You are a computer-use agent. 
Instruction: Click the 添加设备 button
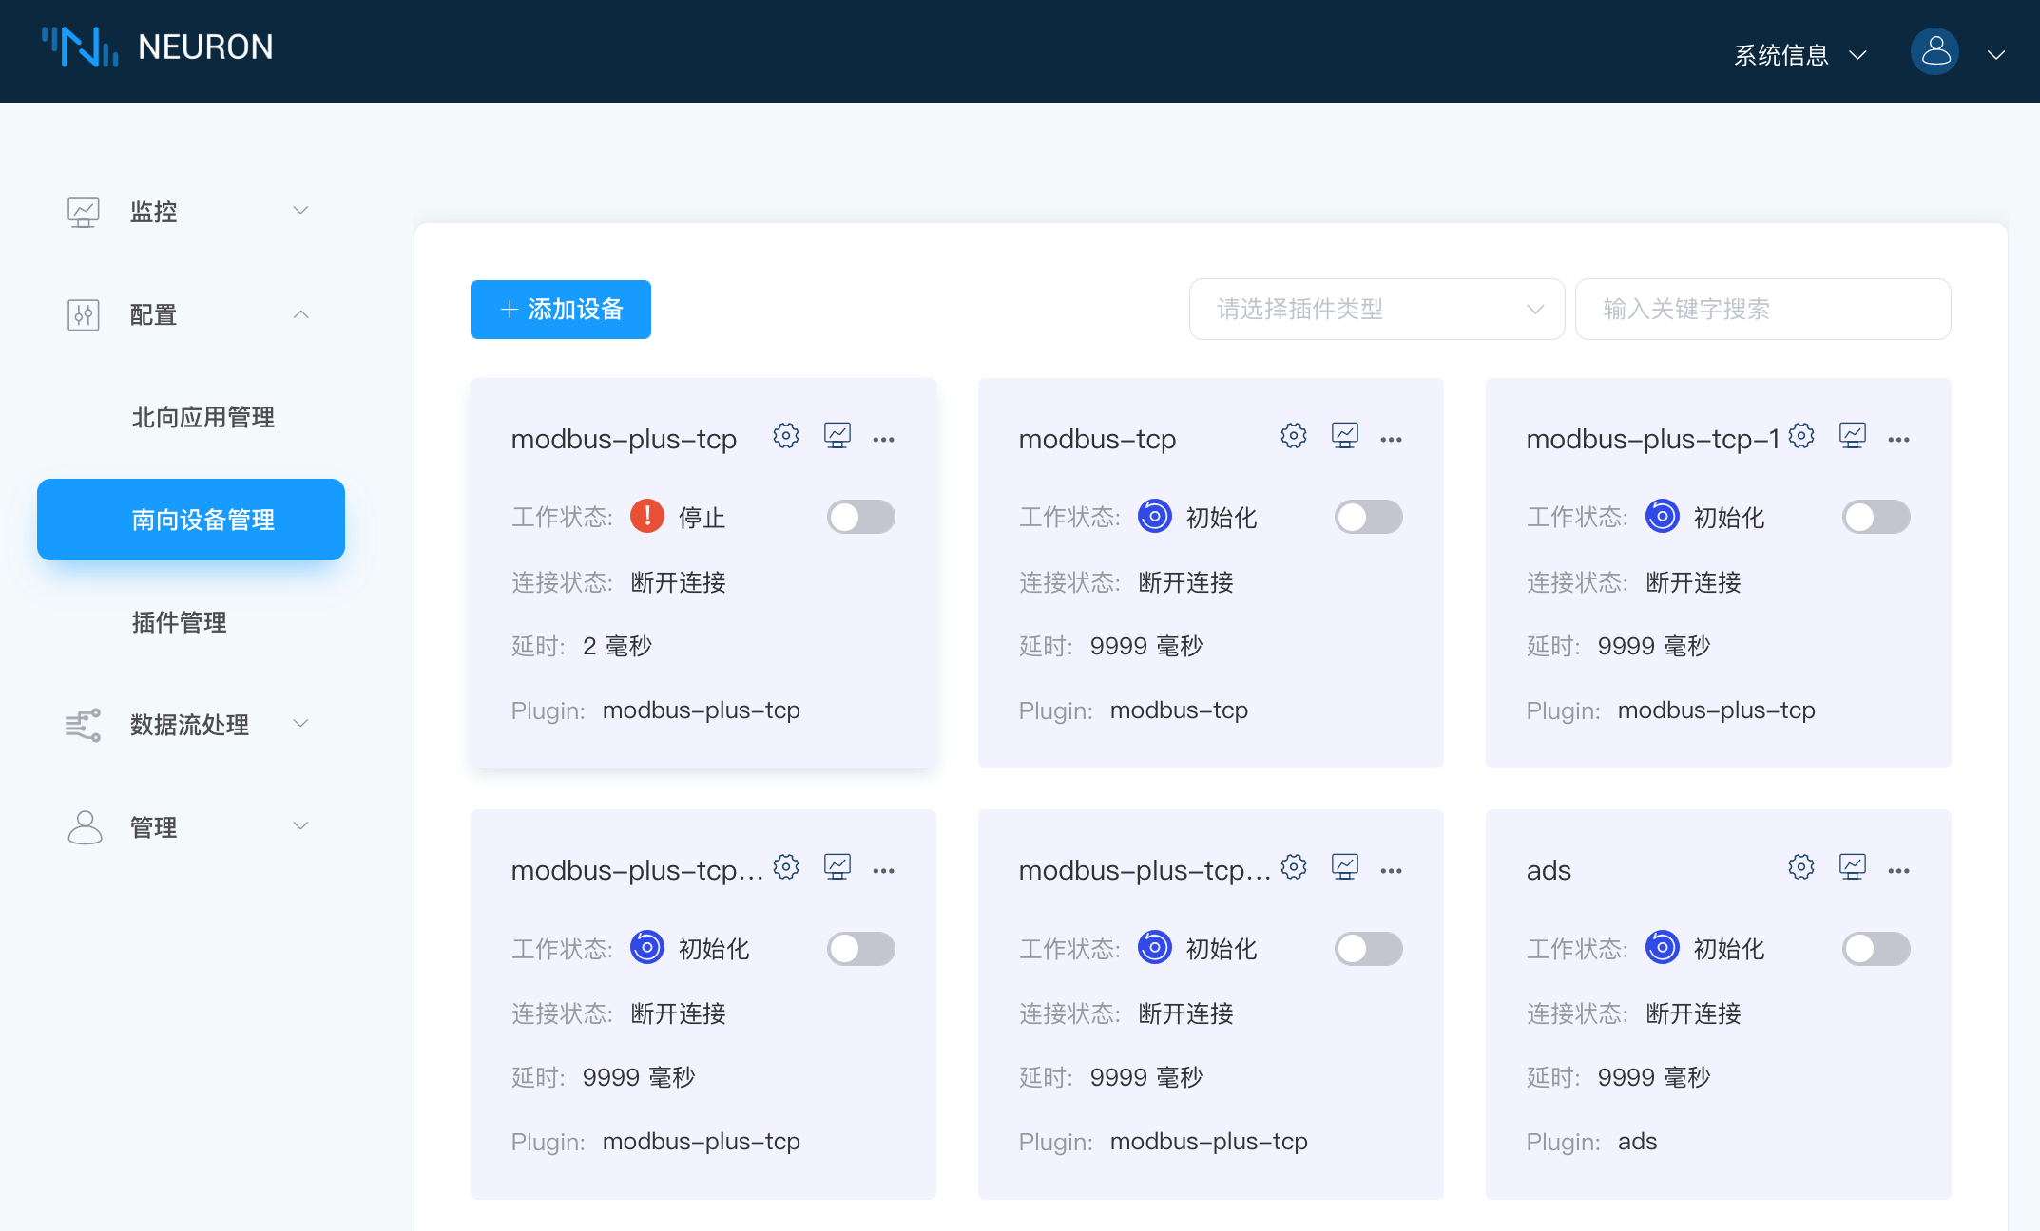[x=561, y=310]
